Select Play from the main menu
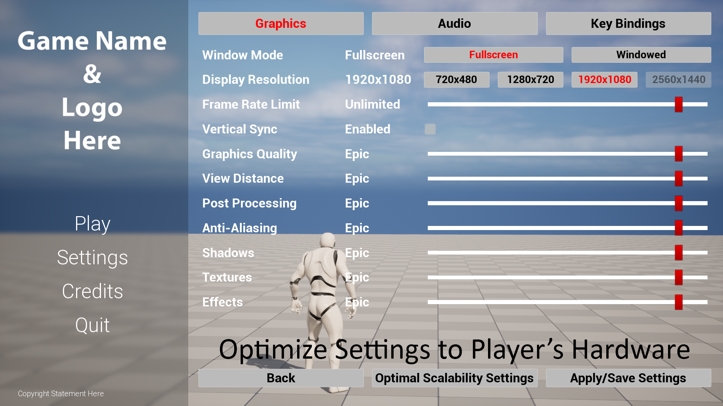Screen dimensions: 723x406 coord(92,223)
